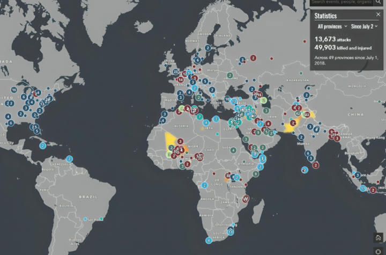Click the light blue 2 marker near Venezuela
This screenshot has width=386, height=255.
[70, 158]
